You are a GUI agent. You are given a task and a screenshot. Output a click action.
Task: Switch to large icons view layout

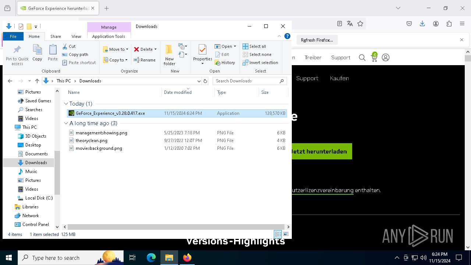[286, 234]
